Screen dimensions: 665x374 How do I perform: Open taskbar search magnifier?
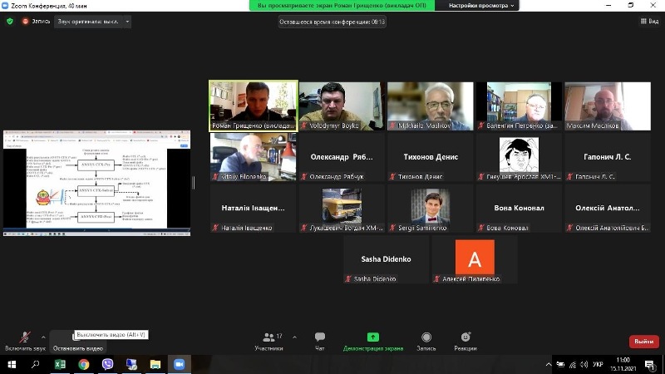pyautogui.click(x=36, y=364)
